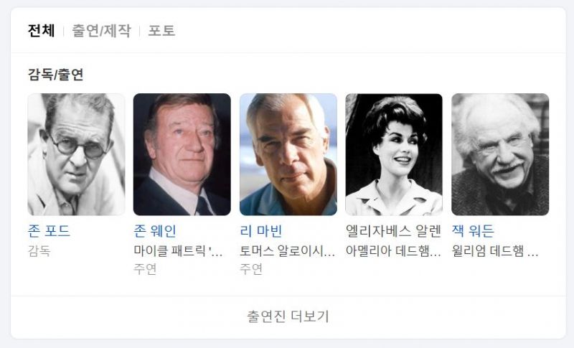This screenshot has width=574, height=348.
Task: Click the truncated role 토머스 알로이시
Action: [288, 251]
